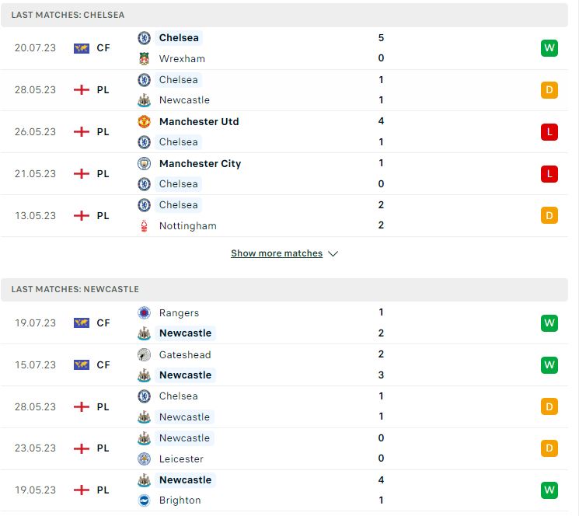Click the green W badge for Chelsea–Wrexham
This screenshot has height=516, width=579.
pyautogui.click(x=549, y=48)
